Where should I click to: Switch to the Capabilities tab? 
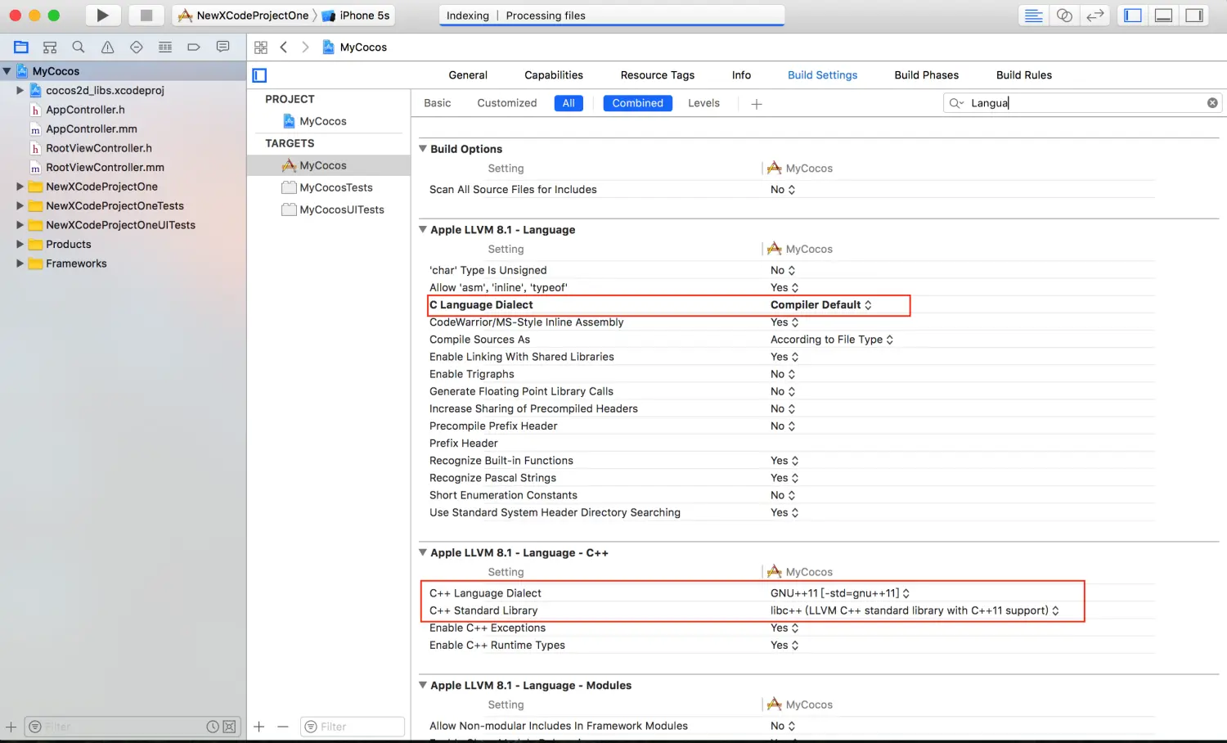[554, 75]
